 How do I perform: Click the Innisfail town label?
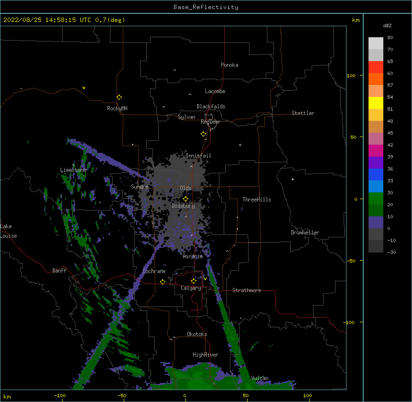pos(198,156)
